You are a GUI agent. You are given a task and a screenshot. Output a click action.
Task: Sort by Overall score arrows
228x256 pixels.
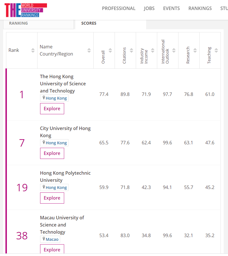110,50
